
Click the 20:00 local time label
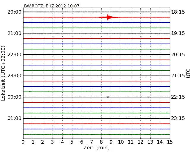[x=15, y=12]
